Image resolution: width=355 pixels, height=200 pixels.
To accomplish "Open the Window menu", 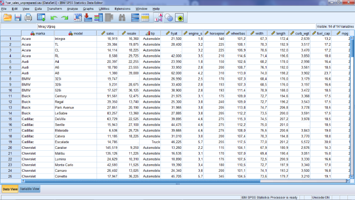I will (141, 9).
